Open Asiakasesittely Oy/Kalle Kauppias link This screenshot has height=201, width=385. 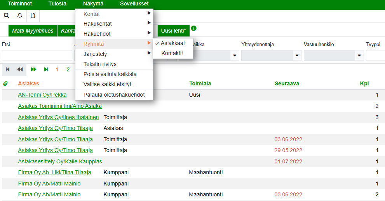click(60, 161)
